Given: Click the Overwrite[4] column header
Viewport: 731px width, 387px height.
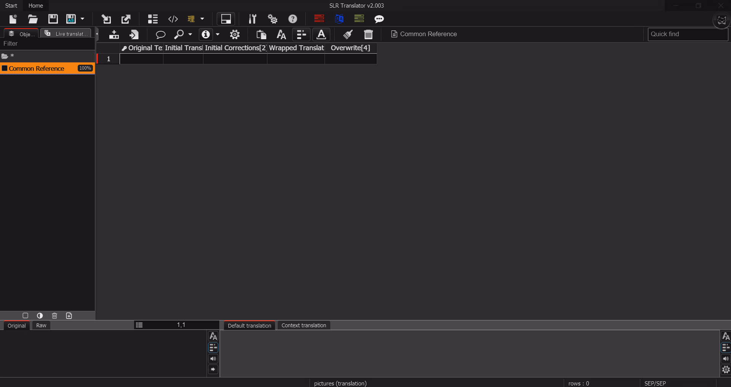Looking at the screenshot, I should [x=350, y=48].
